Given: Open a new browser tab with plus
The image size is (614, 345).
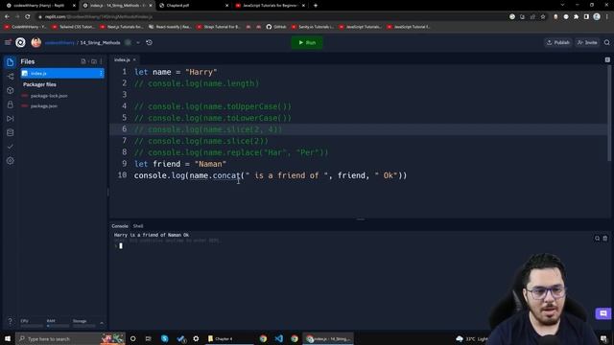Looking at the screenshot, I should (x=316, y=6).
